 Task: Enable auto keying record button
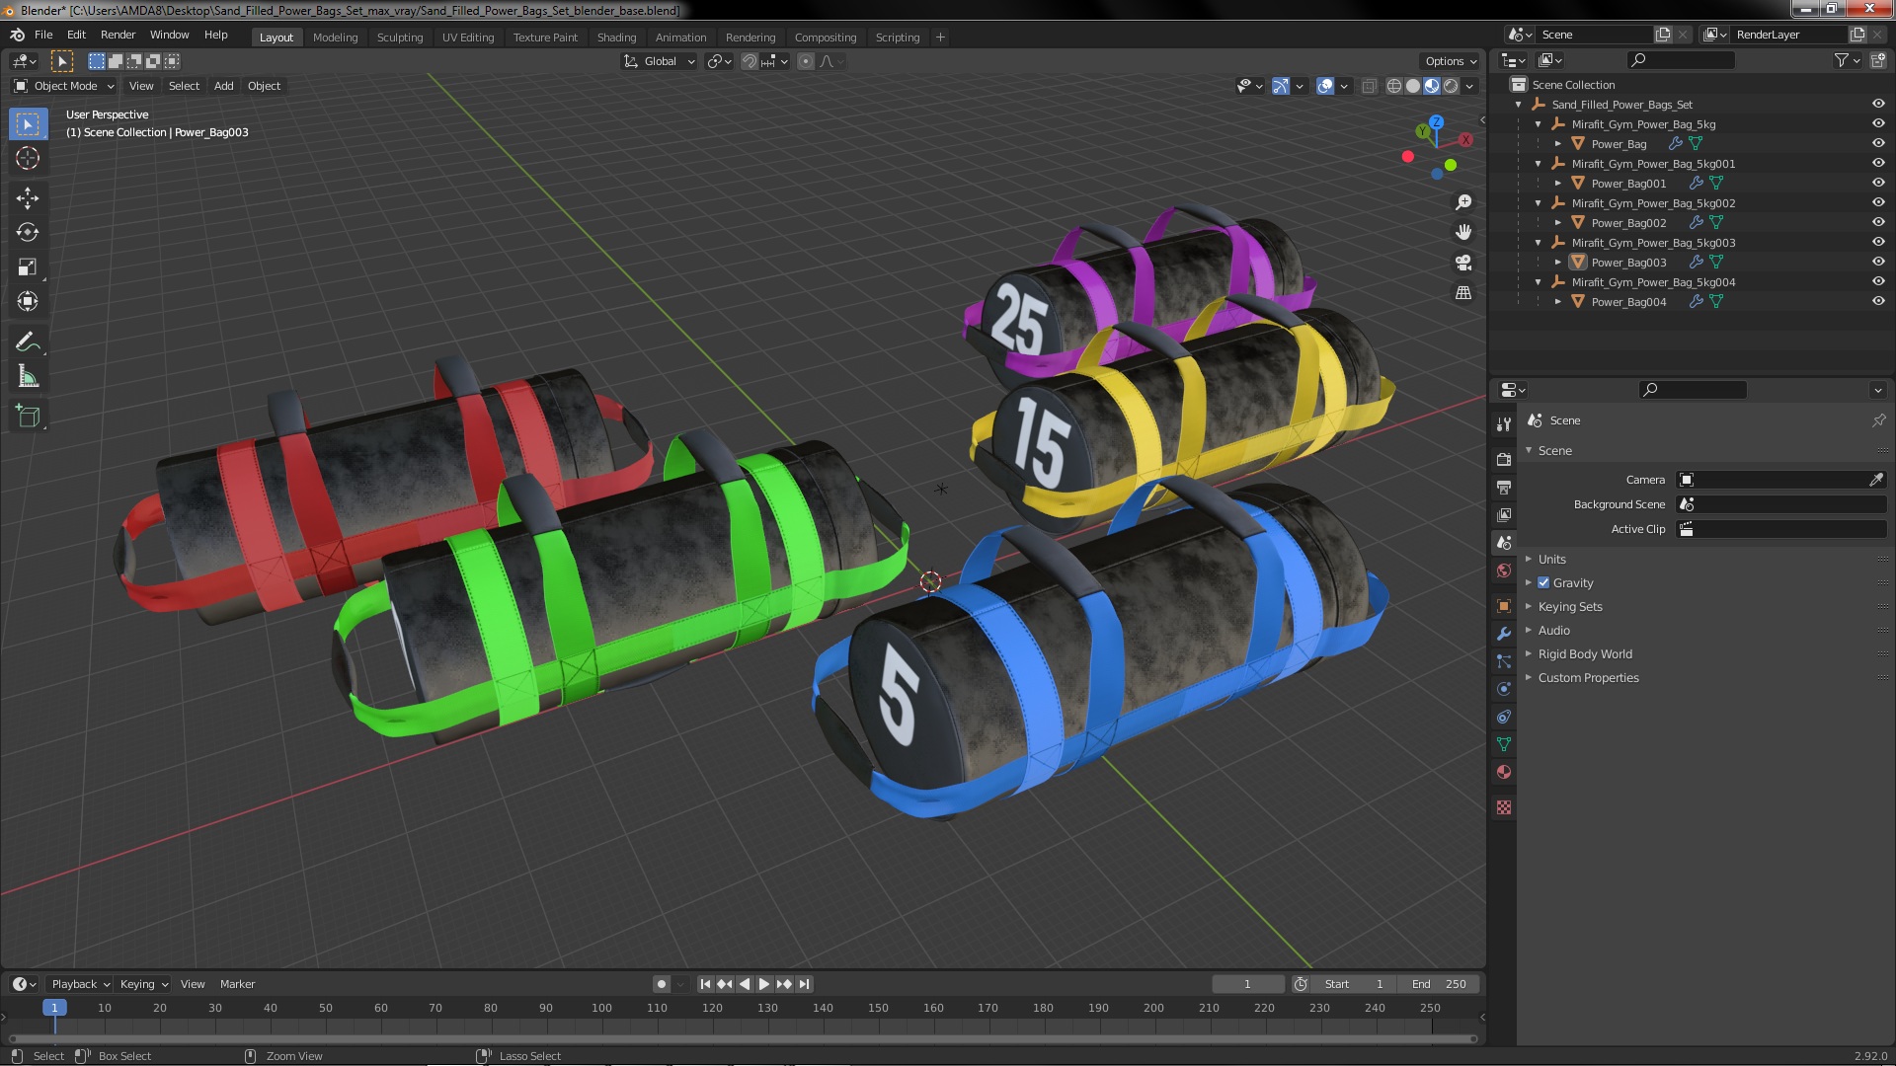point(661,984)
